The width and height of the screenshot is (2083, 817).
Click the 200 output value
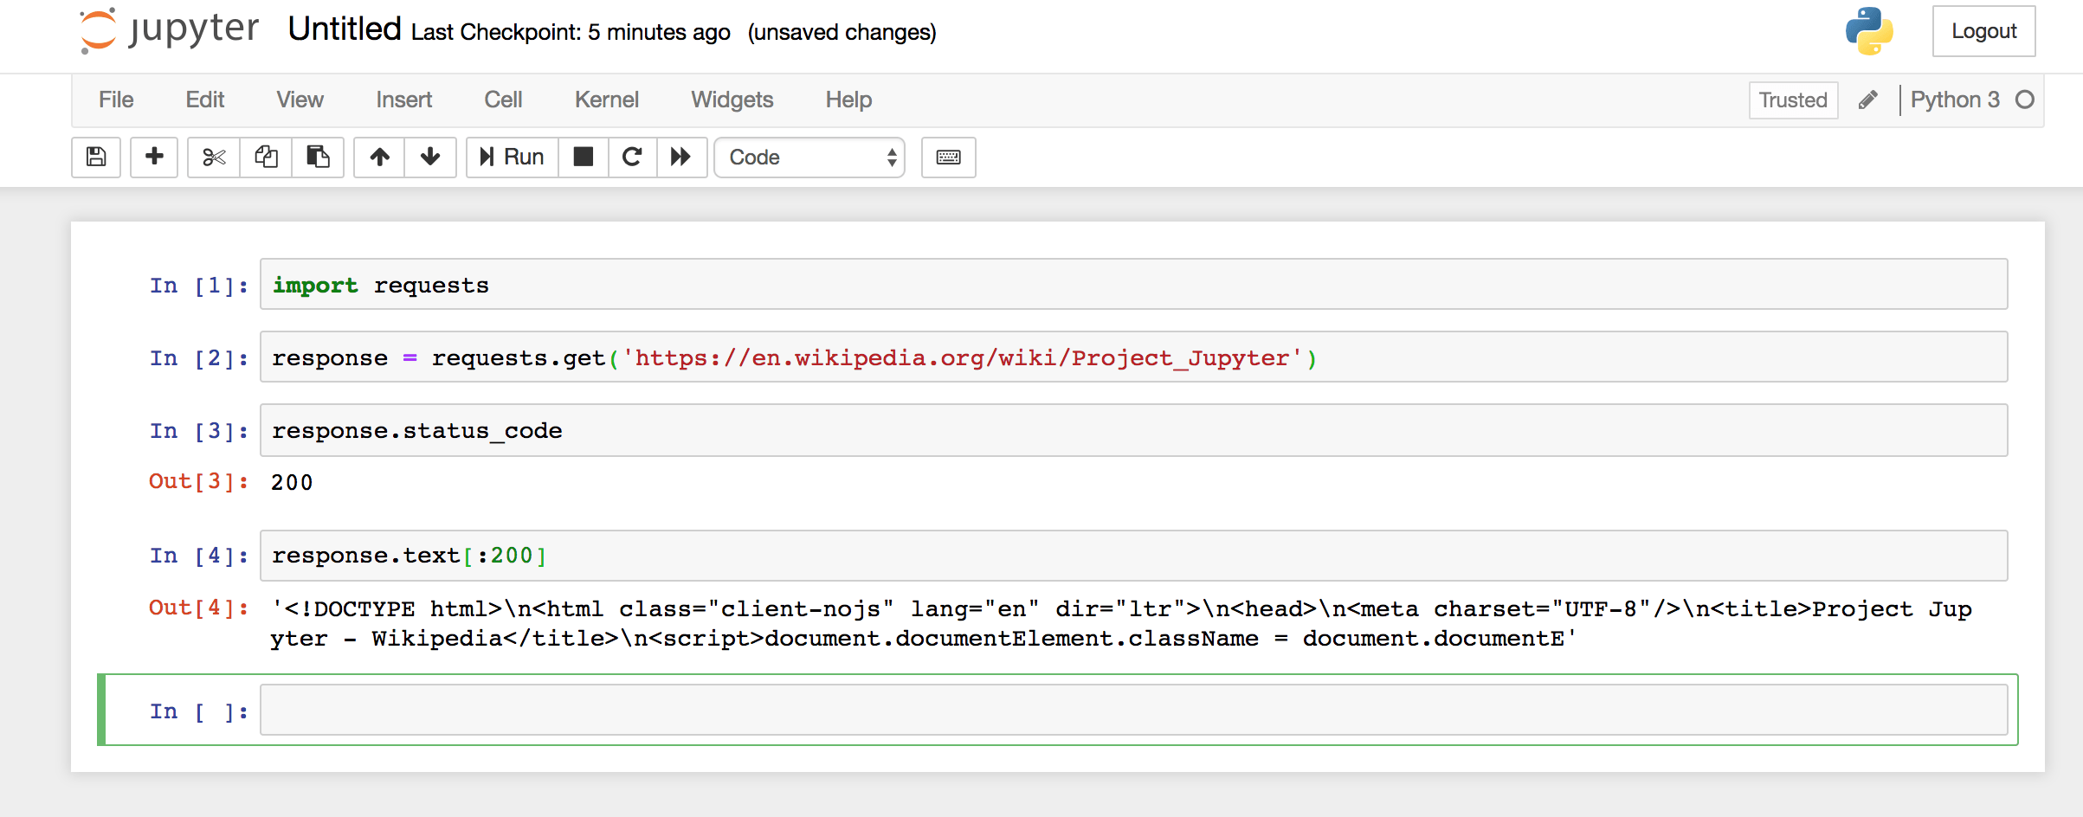pyautogui.click(x=292, y=482)
